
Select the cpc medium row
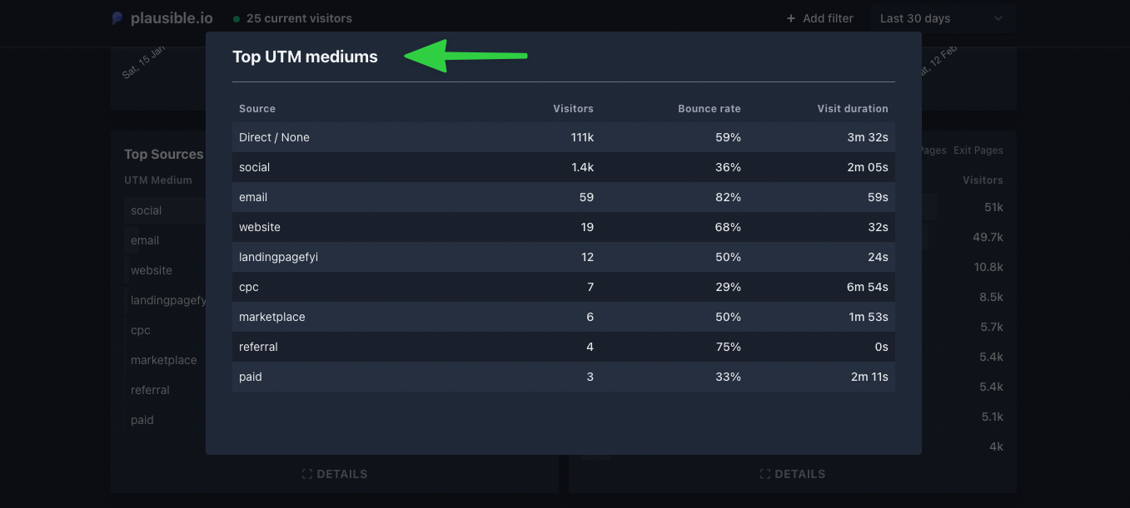564,287
